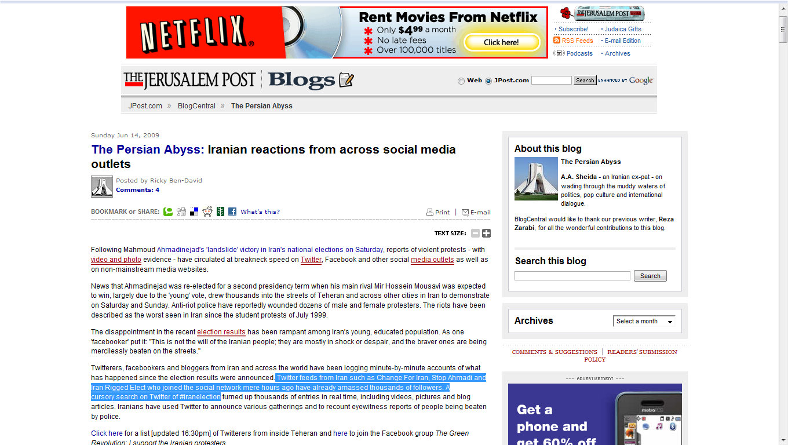Open 'here' Facebook group link
This screenshot has width=788, height=445.
click(340, 433)
